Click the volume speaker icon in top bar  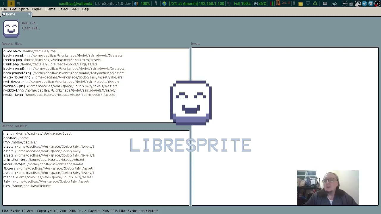pos(136,4)
